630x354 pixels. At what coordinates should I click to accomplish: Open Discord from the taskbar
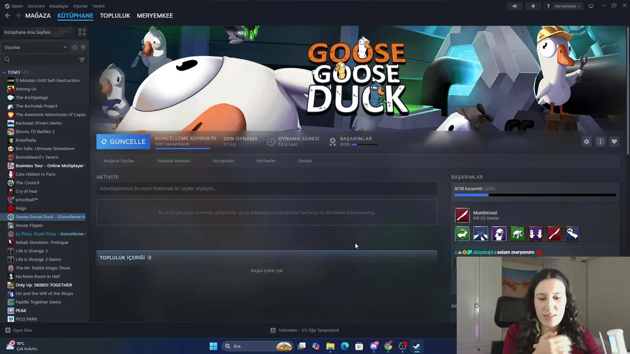(374, 346)
